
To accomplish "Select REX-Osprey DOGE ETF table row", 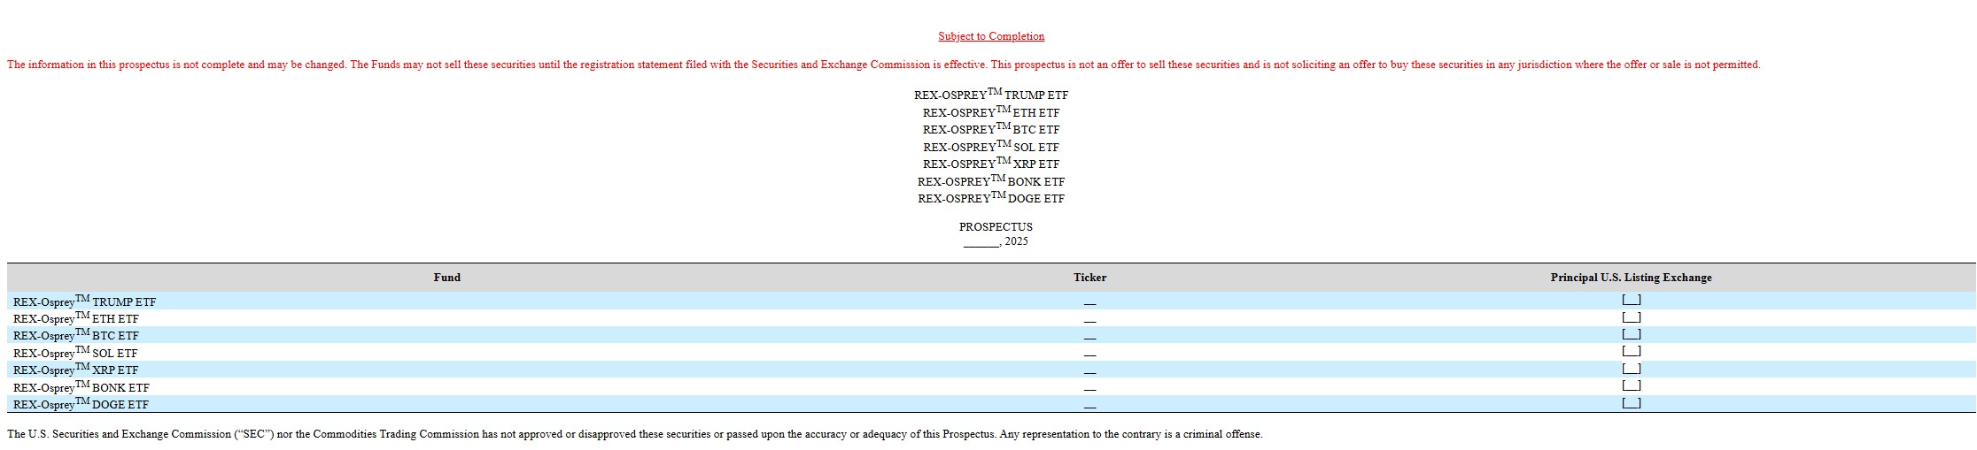I will (991, 404).
